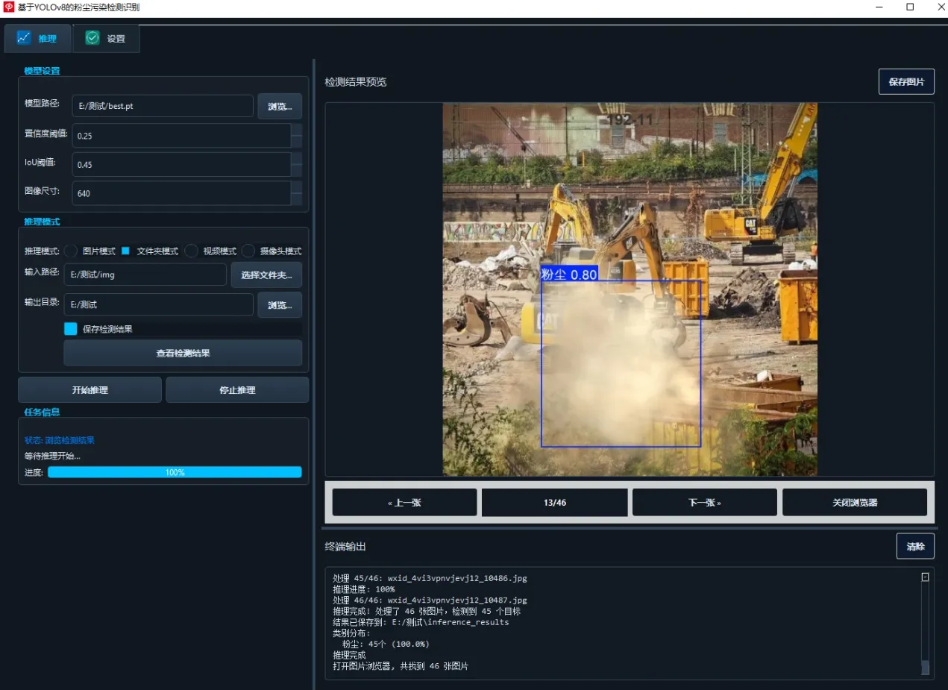Increase the 置信度阈值 value with up stepper
The height and width of the screenshot is (690, 948).
pyautogui.click(x=296, y=130)
